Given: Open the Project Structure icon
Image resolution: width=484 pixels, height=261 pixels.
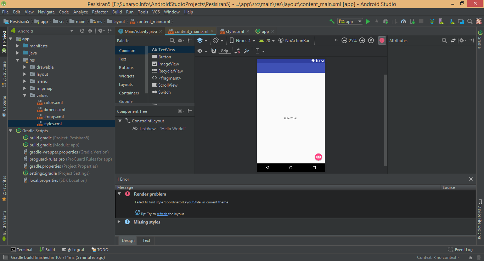Looking at the screenshot, I should coord(461,22).
